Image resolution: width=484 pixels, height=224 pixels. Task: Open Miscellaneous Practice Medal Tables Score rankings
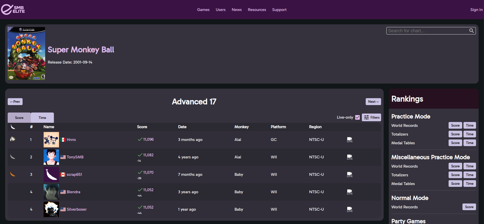click(x=455, y=184)
